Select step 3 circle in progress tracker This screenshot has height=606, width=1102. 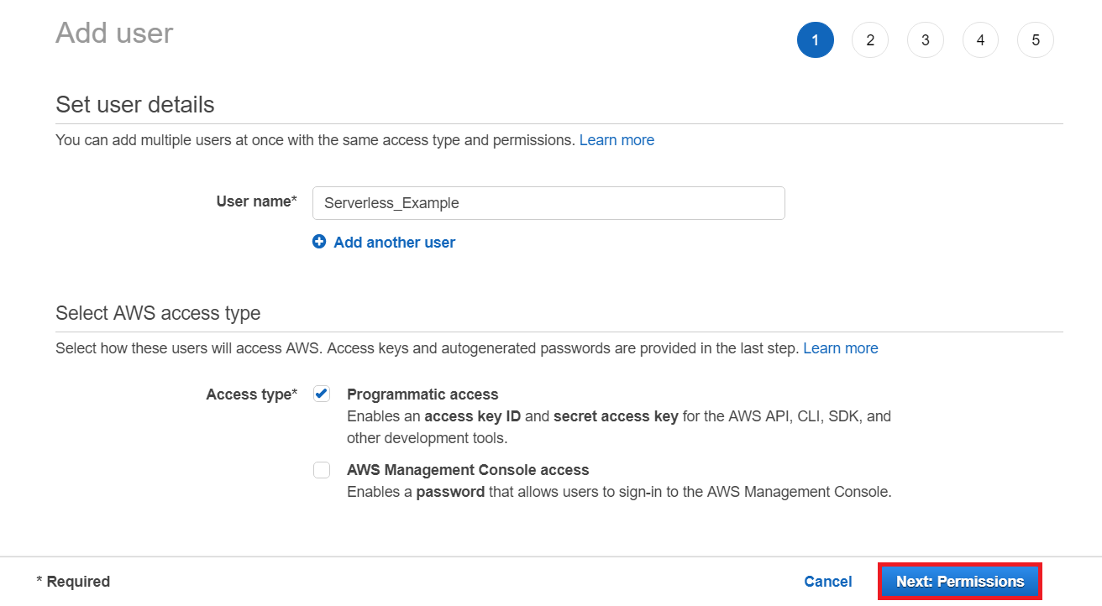pos(925,40)
